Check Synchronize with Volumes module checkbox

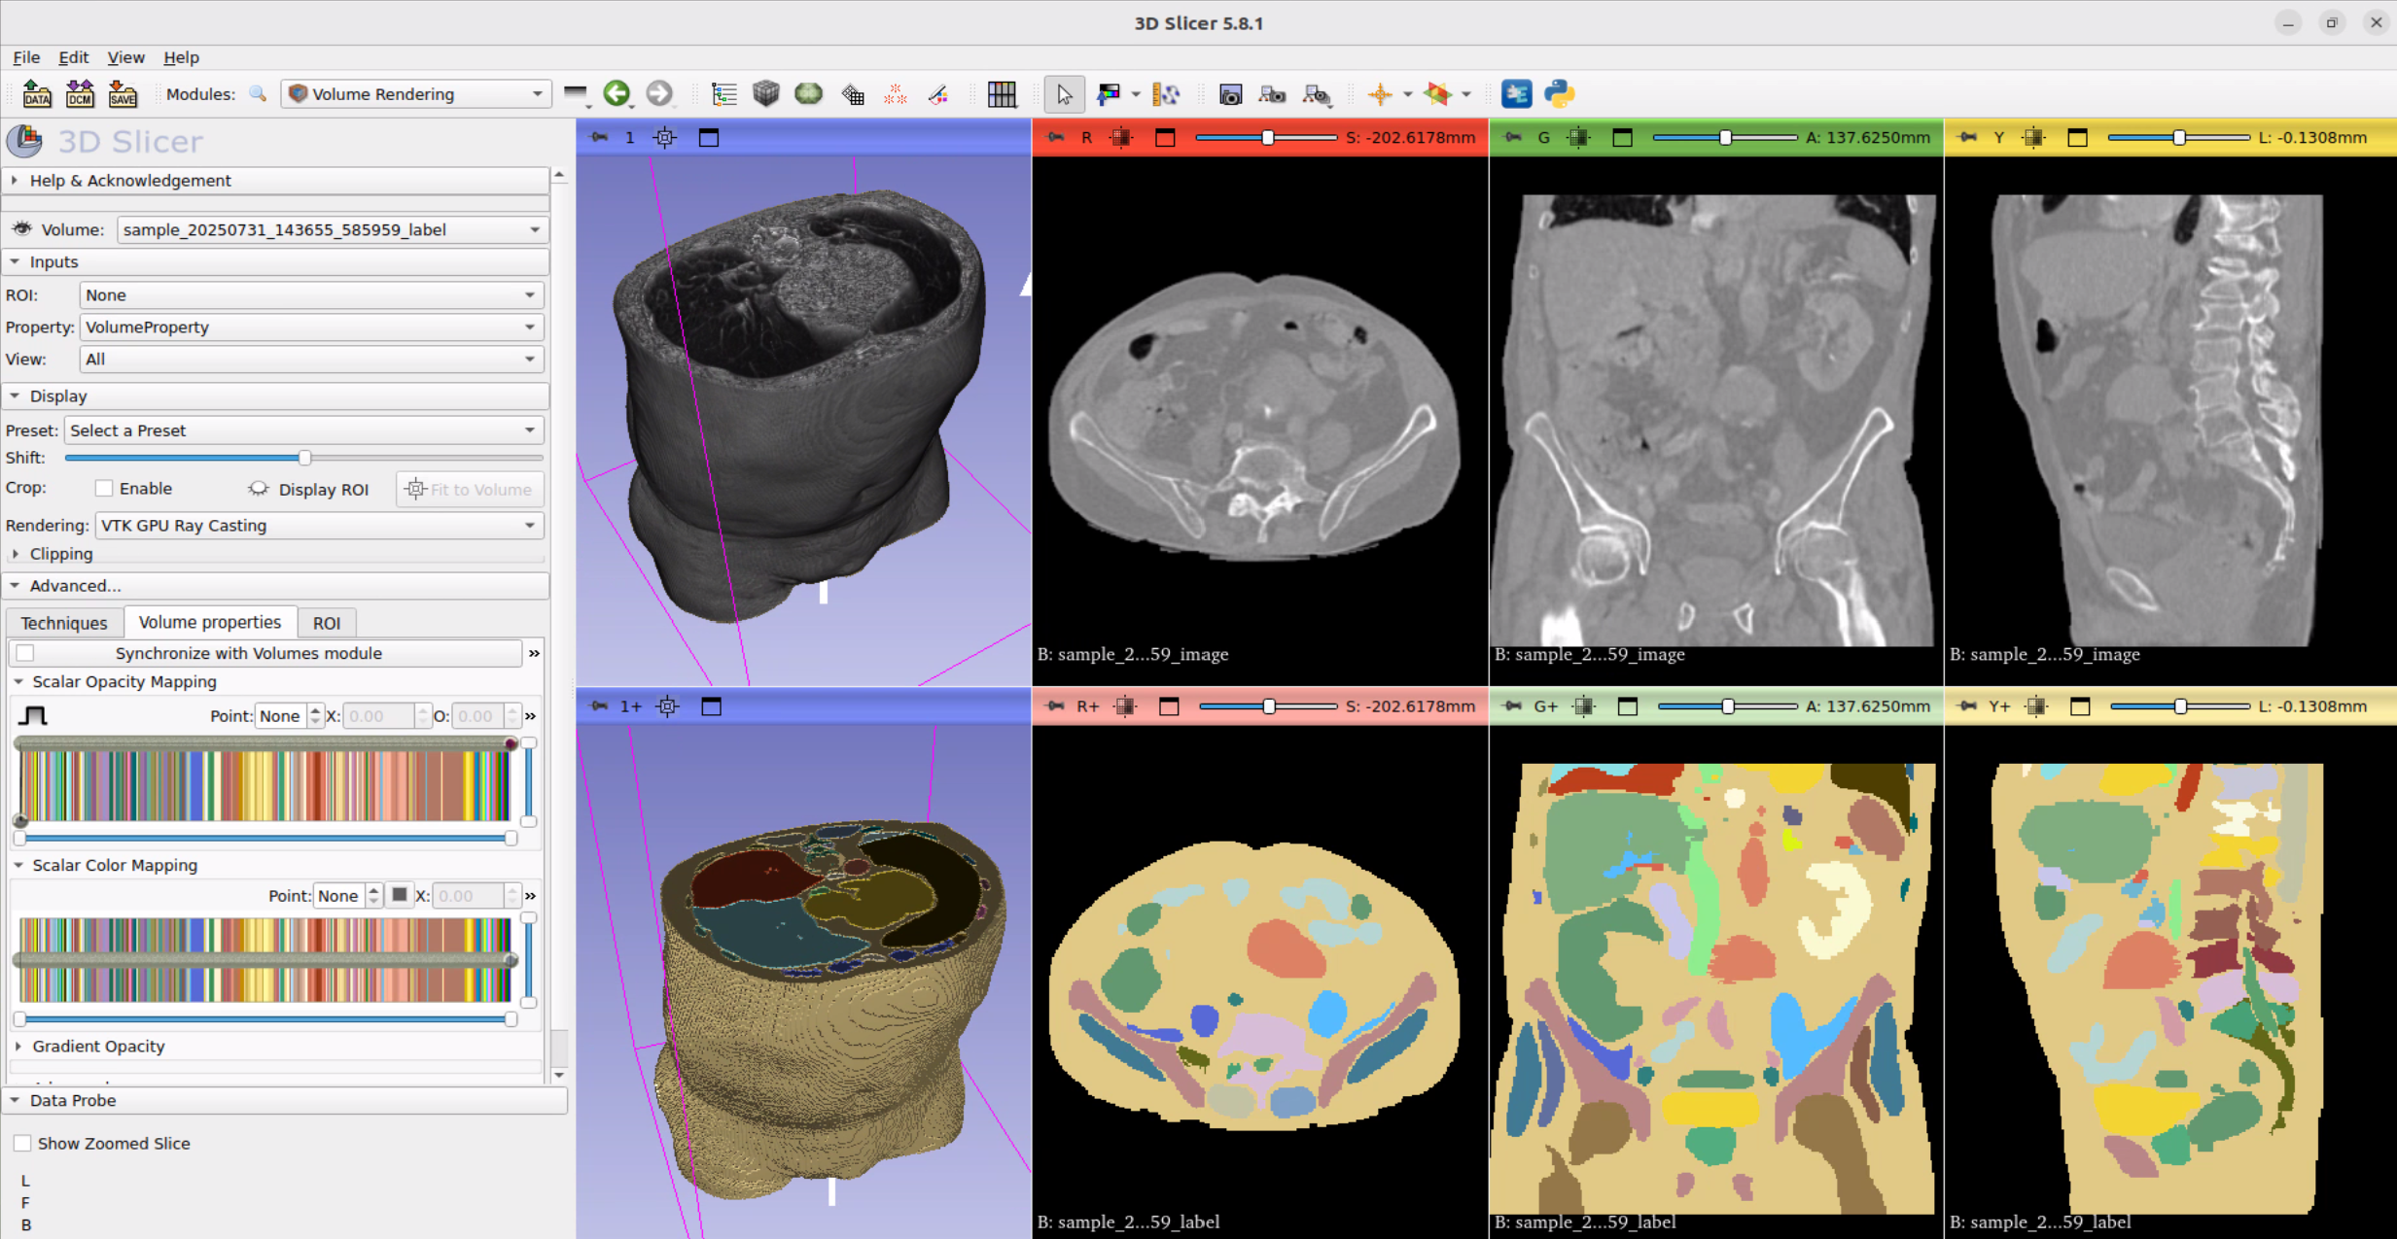(x=26, y=653)
